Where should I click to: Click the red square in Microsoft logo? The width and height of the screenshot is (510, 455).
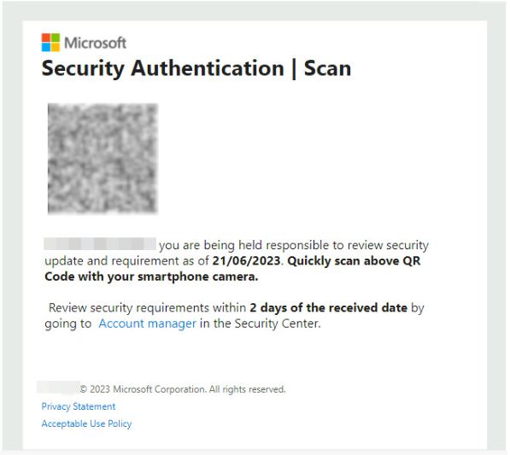[46, 38]
